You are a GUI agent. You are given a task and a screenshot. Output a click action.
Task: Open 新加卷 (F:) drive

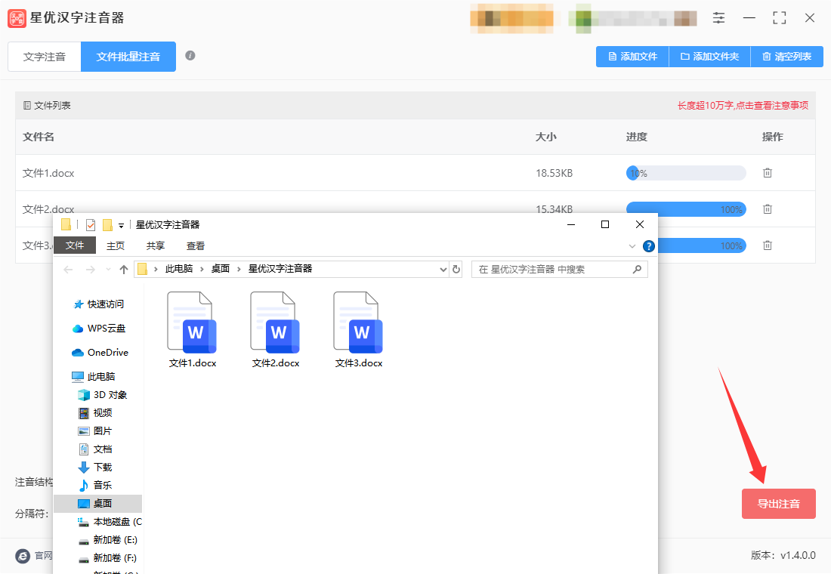(x=108, y=557)
